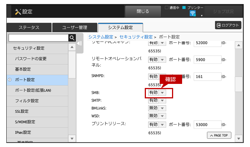Click the プリンター blue indicator

click(184, 7)
